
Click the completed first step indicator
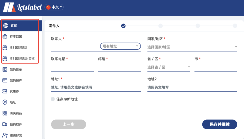pyautogui.click(x=123, y=26)
